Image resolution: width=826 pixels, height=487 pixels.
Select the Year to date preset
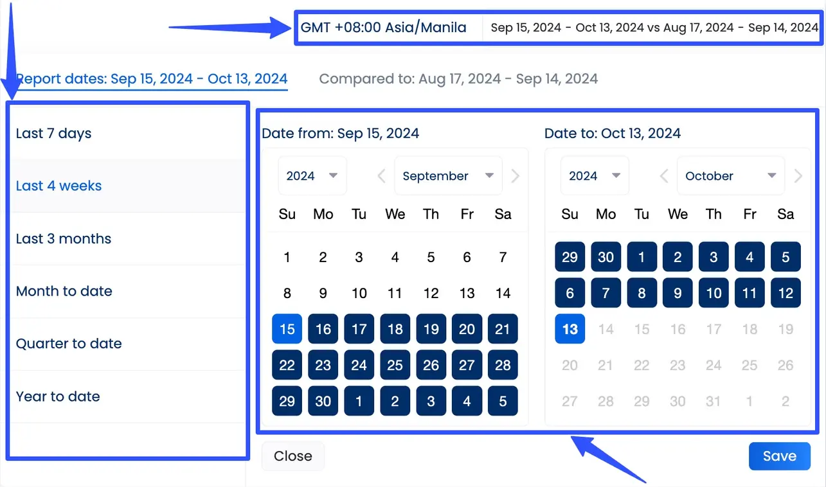(58, 396)
